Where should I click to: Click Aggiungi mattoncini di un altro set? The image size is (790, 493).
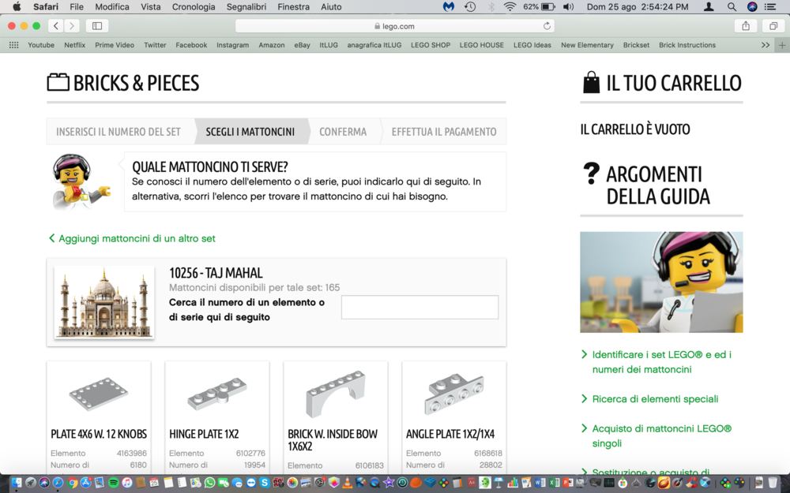coord(132,238)
